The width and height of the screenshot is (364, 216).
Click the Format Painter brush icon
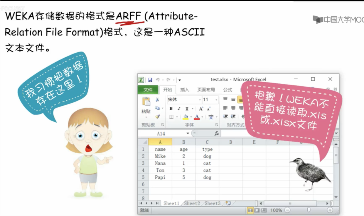(158, 116)
